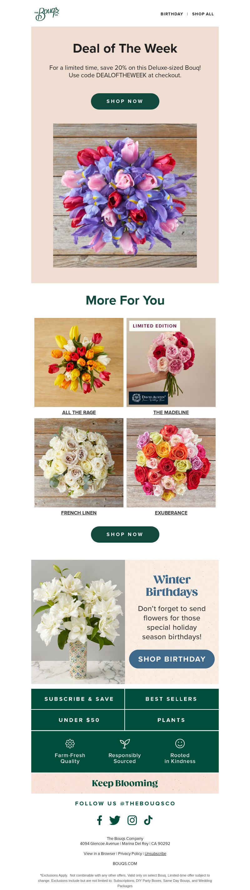This screenshot has height=890, width=250.
Task: Click the Responsibly Sourced sprout icon
Action: (124, 743)
